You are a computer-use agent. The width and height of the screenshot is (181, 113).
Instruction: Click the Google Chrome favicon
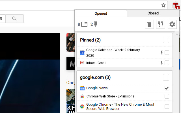click(x=82, y=107)
